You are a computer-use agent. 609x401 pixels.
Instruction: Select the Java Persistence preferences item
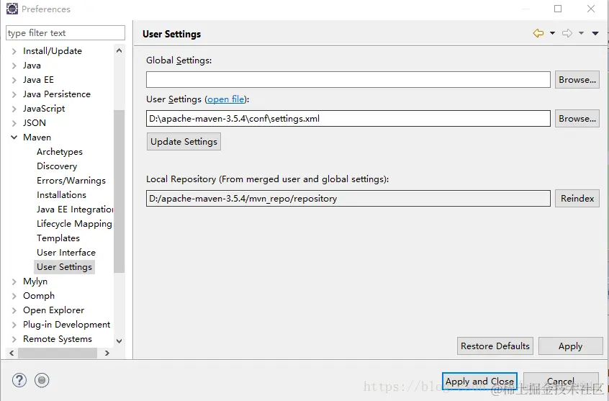(57, 94)
